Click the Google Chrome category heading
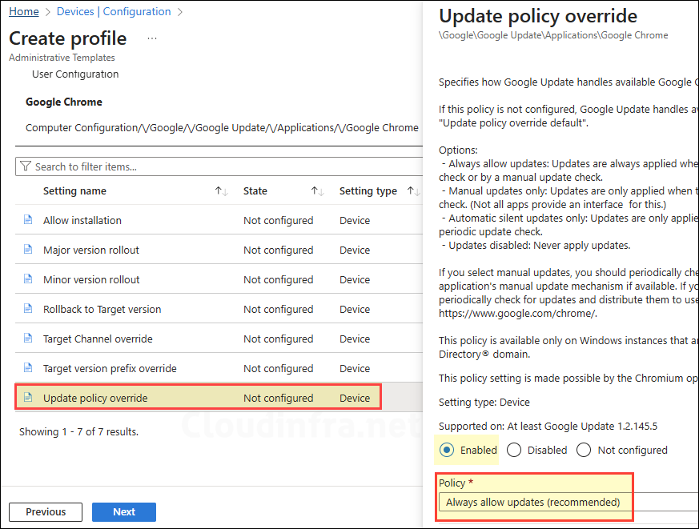 tap(64, 102)
